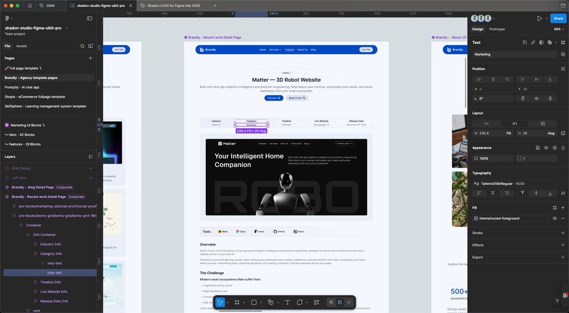The image size is (569, 313).
Task: Select auto width text resizing option
Action: 486,123
